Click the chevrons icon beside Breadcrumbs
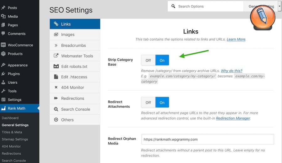The image size is (282, 163). tap(56, 45)
